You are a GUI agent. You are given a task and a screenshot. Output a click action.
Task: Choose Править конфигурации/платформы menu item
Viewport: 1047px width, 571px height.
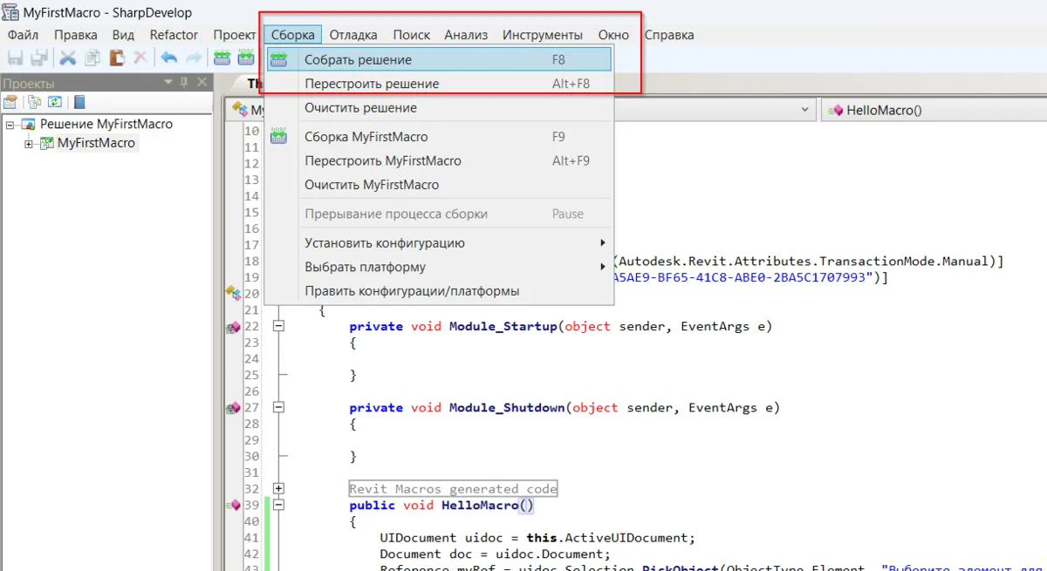pyautogui.click(x=439, y=290)
